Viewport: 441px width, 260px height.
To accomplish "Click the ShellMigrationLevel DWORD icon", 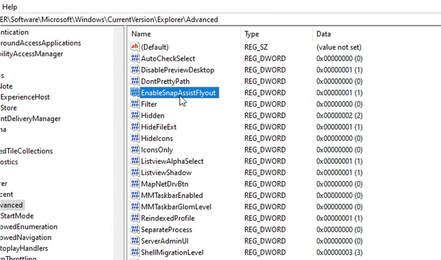I will coord(135,252).
